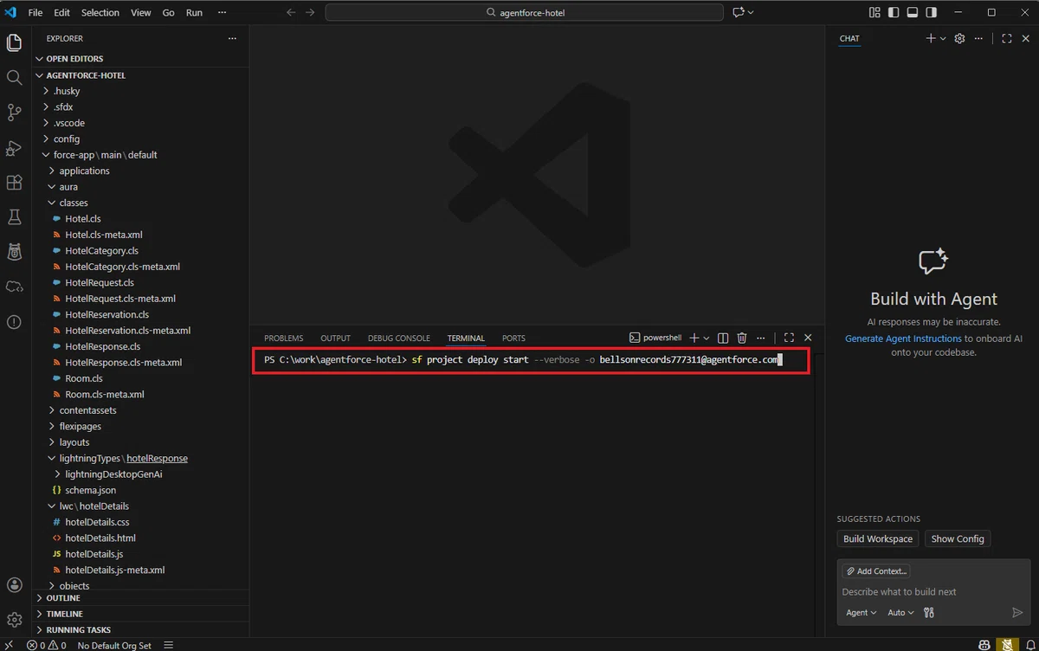Click the errors and warnings status indicator

47,645
